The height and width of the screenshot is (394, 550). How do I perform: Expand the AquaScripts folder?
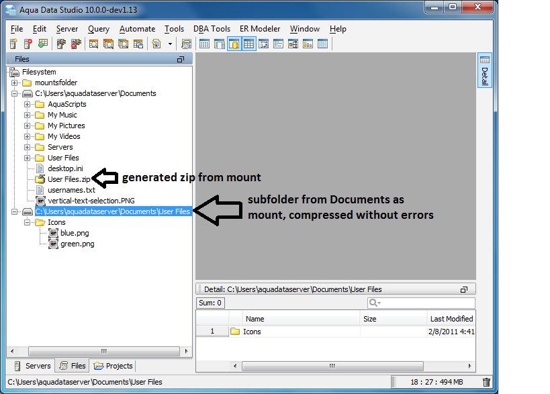point(27,105)
